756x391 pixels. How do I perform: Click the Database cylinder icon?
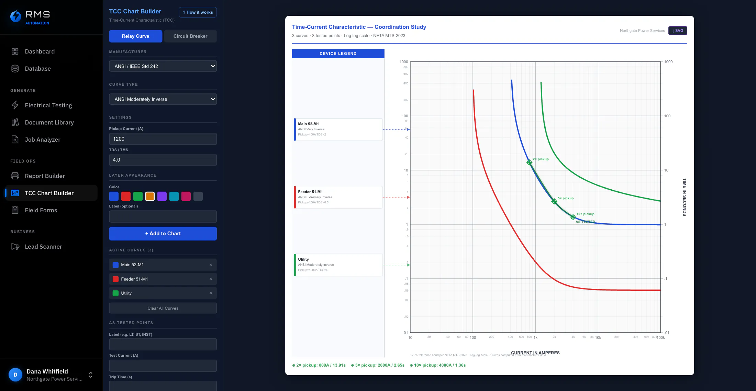(x=15, y=69)
